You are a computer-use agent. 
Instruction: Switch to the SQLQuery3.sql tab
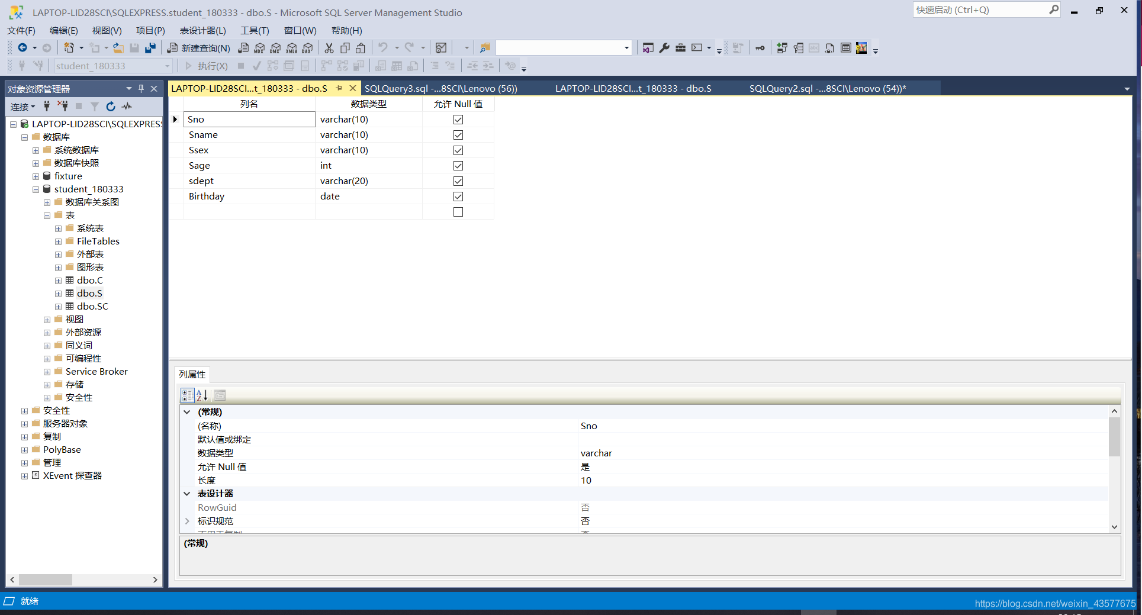(441, 88)
